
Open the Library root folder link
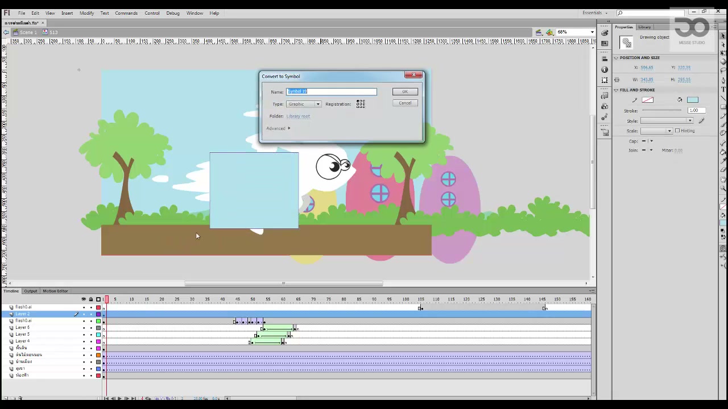pyautogui.click(x=298, y=116)
